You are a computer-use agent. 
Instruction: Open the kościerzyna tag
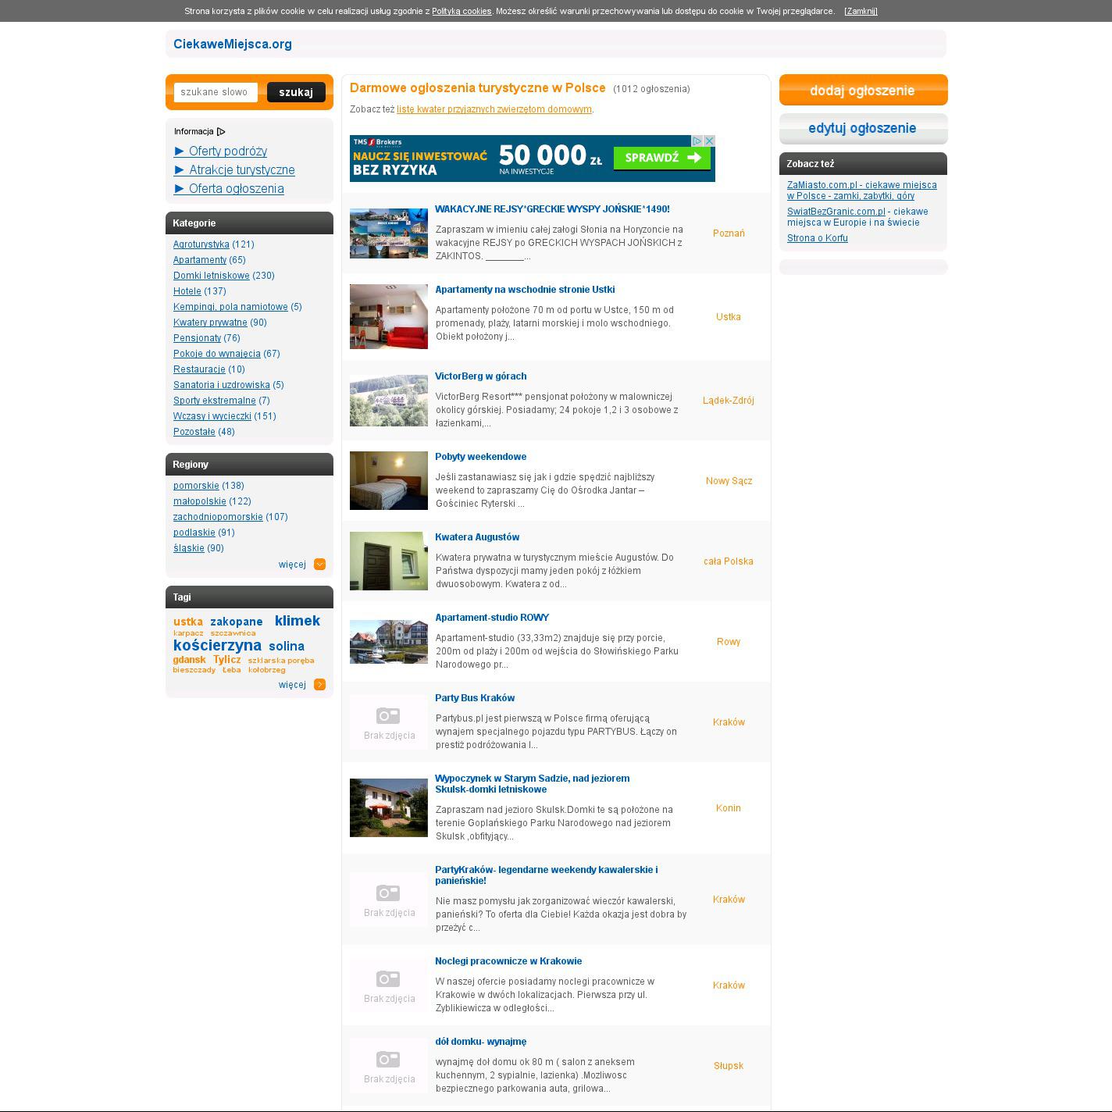(x=217, y=646)
